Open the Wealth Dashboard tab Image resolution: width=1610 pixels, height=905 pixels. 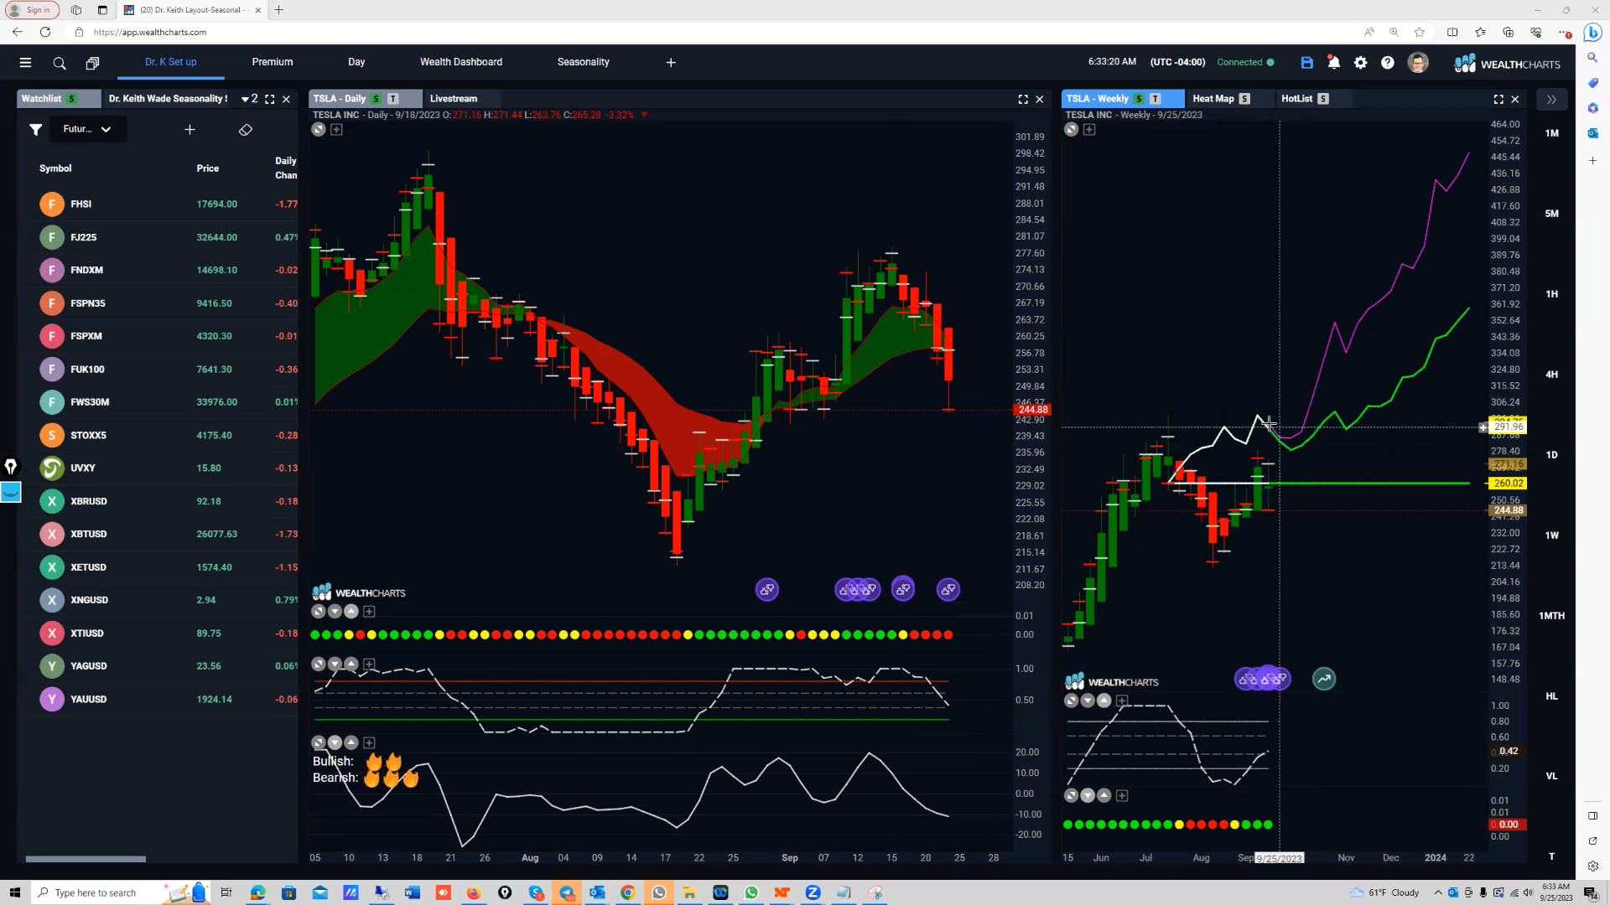tap(461, 62)
